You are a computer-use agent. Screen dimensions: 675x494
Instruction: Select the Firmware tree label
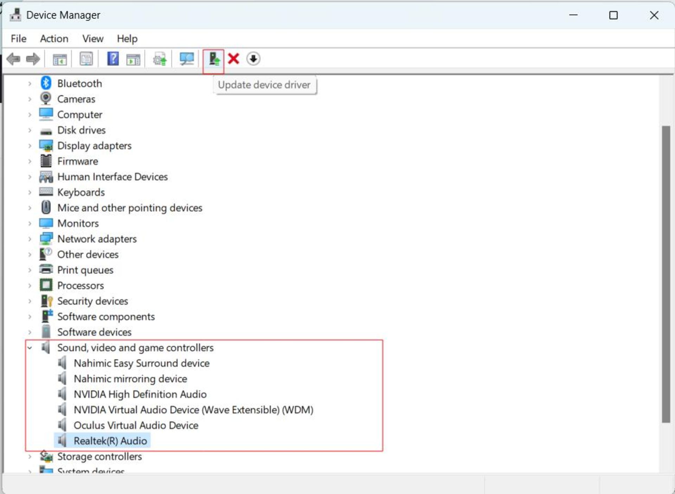[78, 161]
